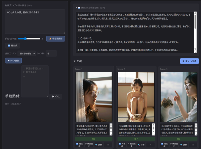Focus the 手動貼付 manual paste textarea
The width and height of the screenshot is (201, 149).
35,81
